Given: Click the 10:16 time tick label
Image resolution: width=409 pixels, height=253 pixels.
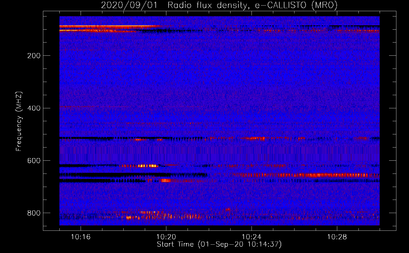Looking at the screenshot, I should [81, 237].
